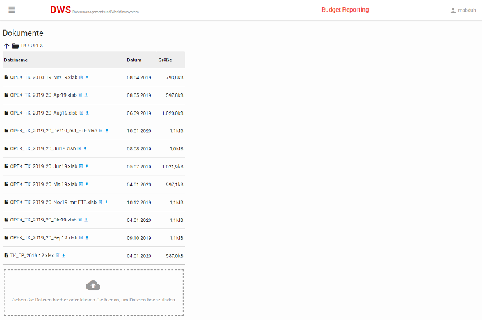Delete OPEX_TK_2019_20_Dez19_mit_FTE.xlsb via trash icon

(x=100, y=131)
